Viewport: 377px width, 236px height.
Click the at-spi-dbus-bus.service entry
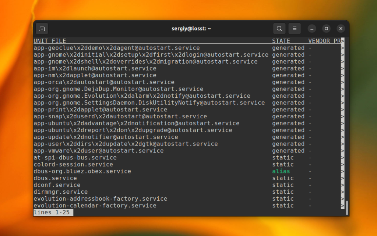tap(75, 157)
